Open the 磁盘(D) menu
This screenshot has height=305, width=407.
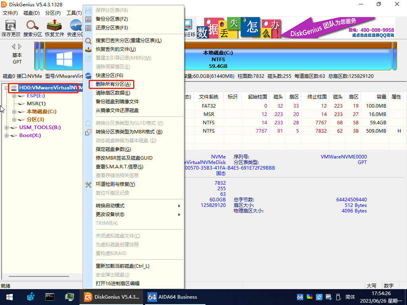point(31,13)
